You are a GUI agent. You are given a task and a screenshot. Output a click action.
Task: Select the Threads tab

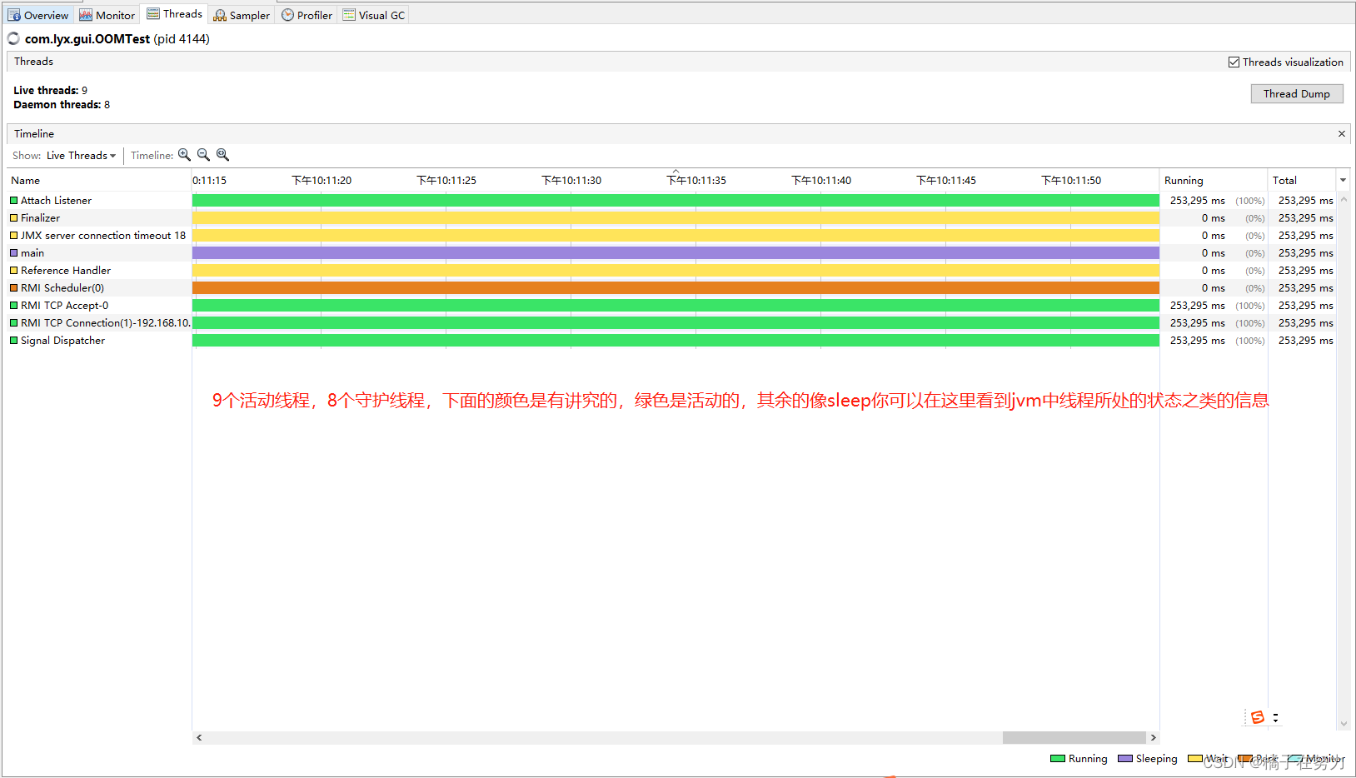pyautogui.click(x=174, y=14)
